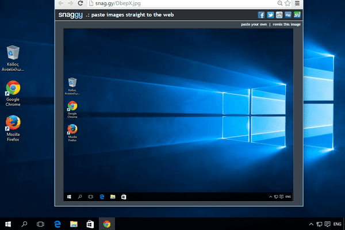Click the "remix this image" link

(x=283, y=25)
